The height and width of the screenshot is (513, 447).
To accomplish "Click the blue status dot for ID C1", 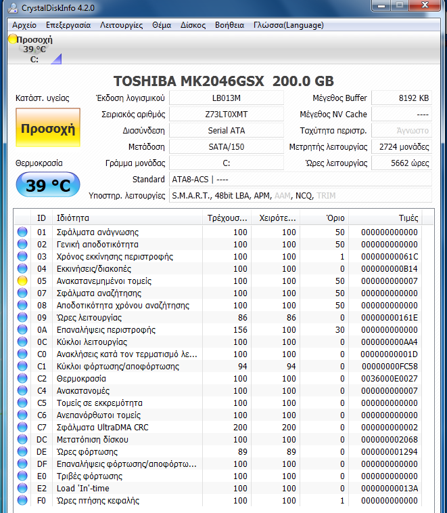I will pyautogui.click(x=22, y=366).
